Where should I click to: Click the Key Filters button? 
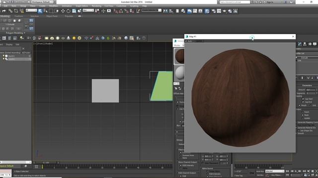click(276, 175)
